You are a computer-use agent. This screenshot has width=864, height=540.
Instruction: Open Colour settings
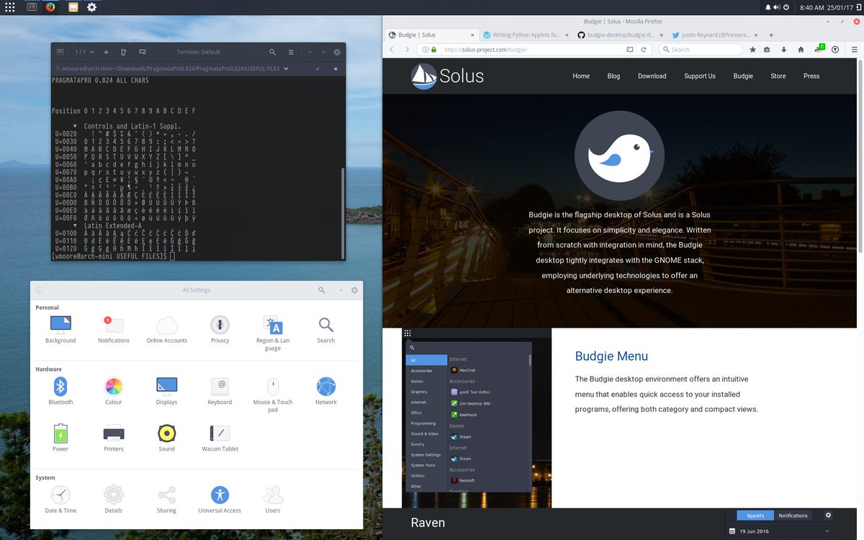(114, 391)
